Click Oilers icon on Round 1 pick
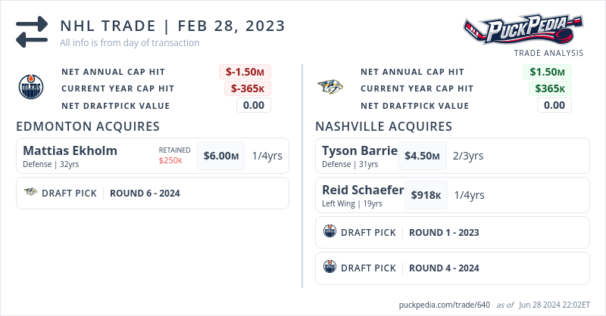606x316 pixels. pyautogui.click(x=330, y=232)
